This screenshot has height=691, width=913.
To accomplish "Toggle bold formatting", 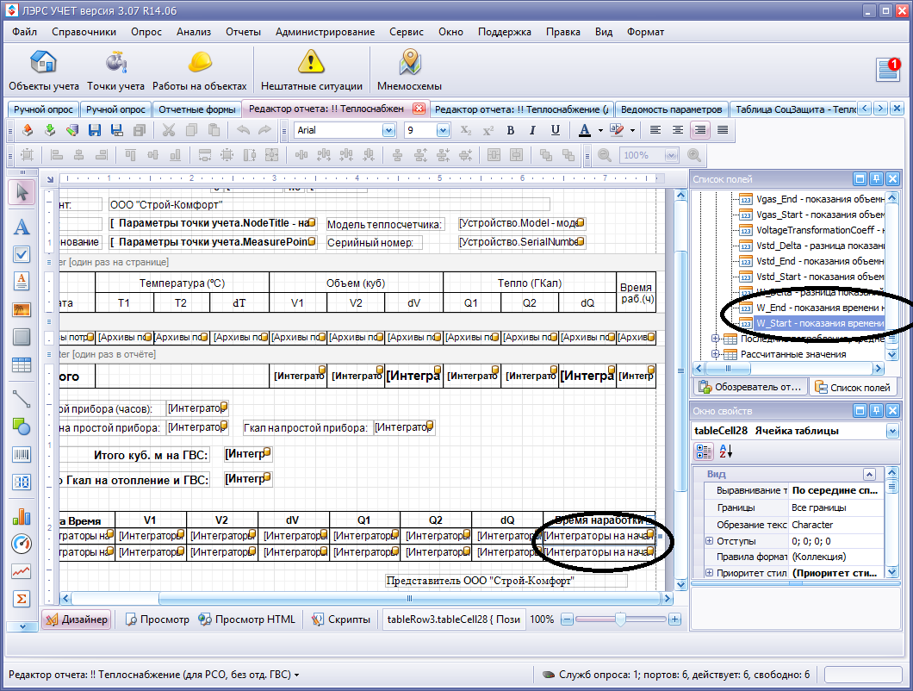I will 511,130.
